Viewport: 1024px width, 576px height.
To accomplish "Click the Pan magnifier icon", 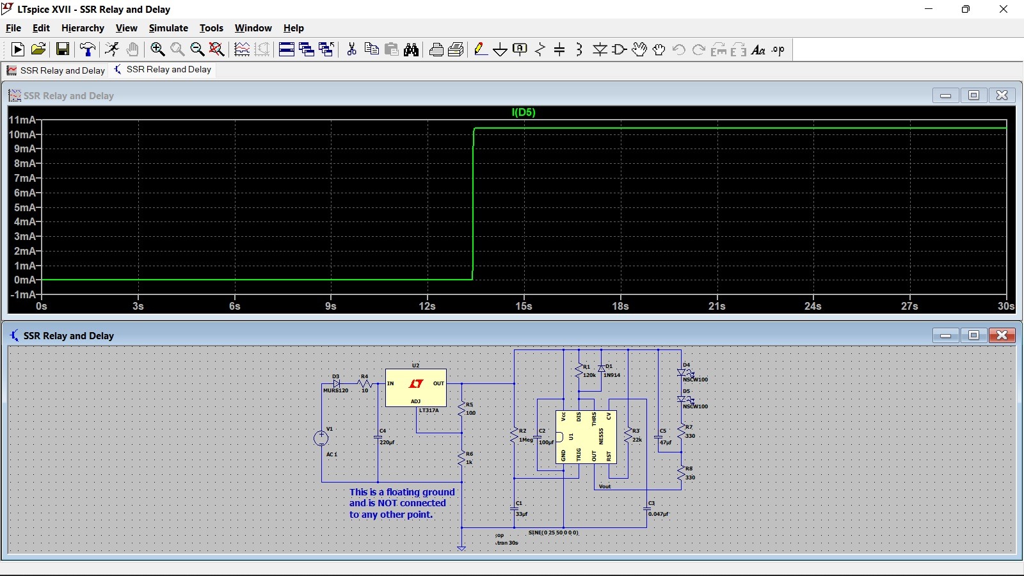I will [177, 49].
